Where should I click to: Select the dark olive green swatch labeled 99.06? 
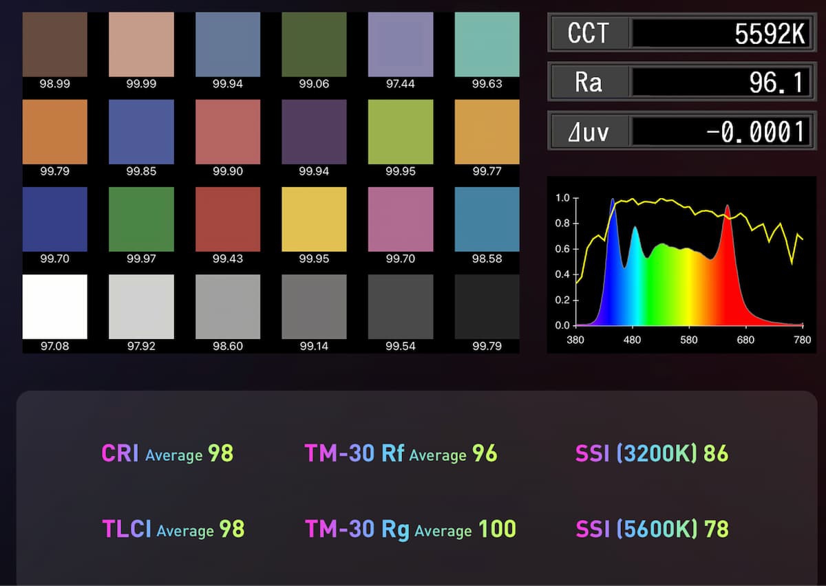click(x=314, y=45)
